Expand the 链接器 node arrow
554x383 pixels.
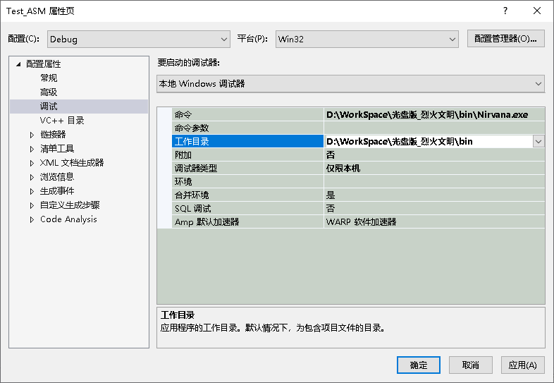32,135
